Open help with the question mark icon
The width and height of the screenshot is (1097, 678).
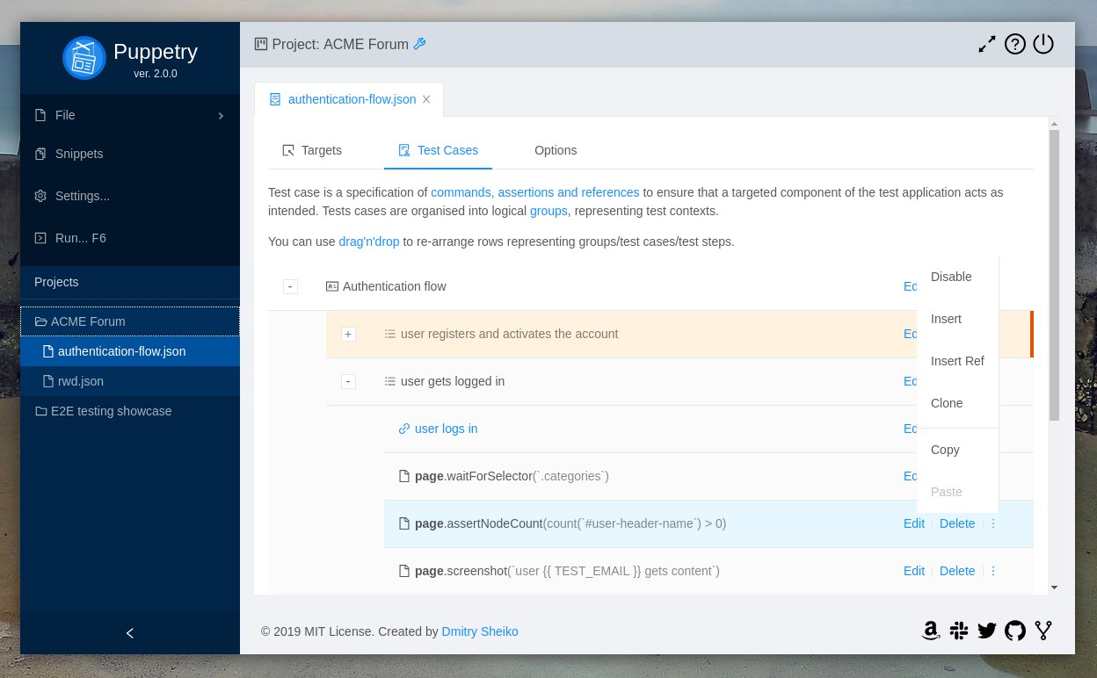(1015, 44)
